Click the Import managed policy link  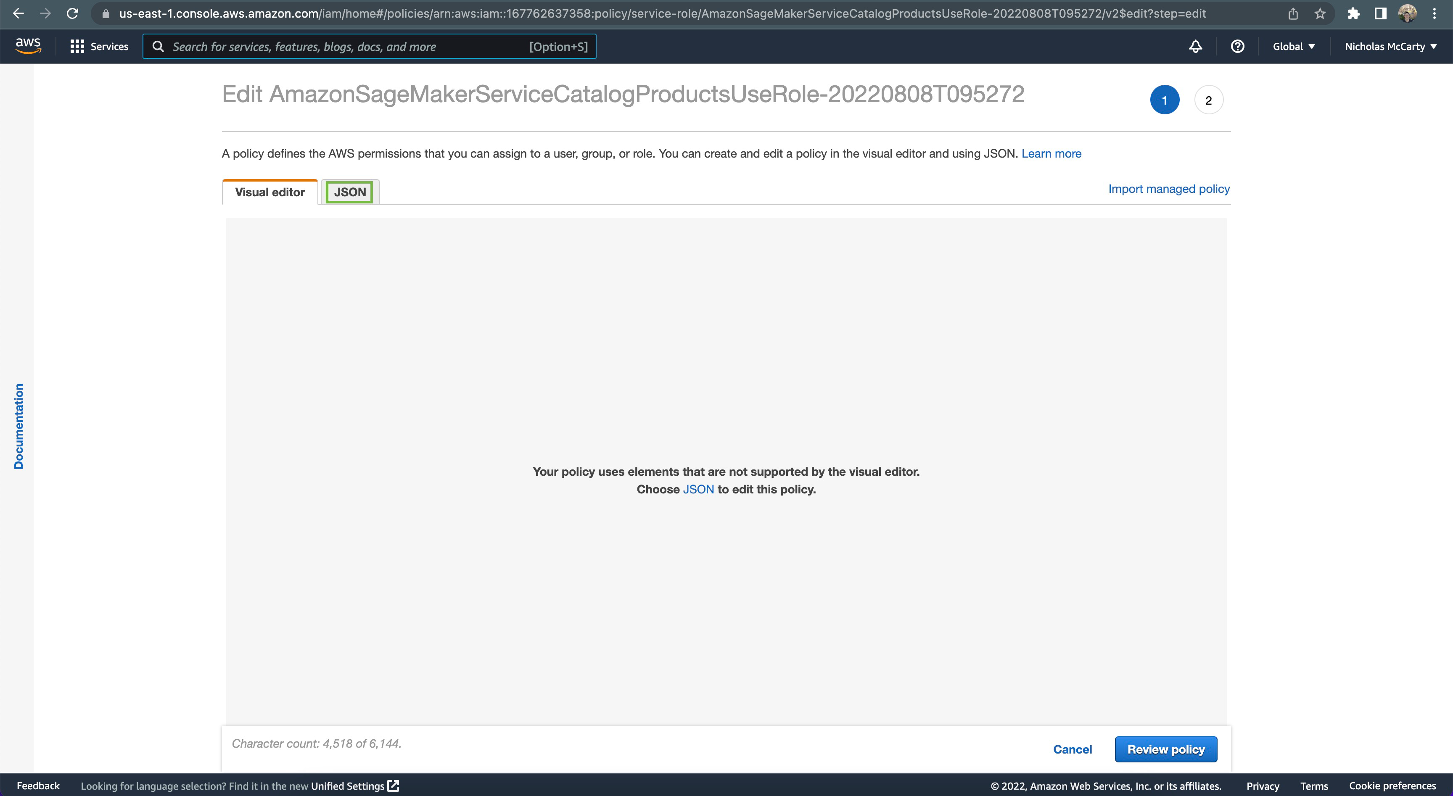[x=1169, y=189]
